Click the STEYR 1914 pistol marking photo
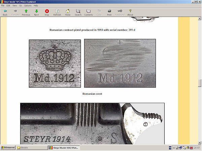This screenshot has width=202, height=151. pos(92,123)
